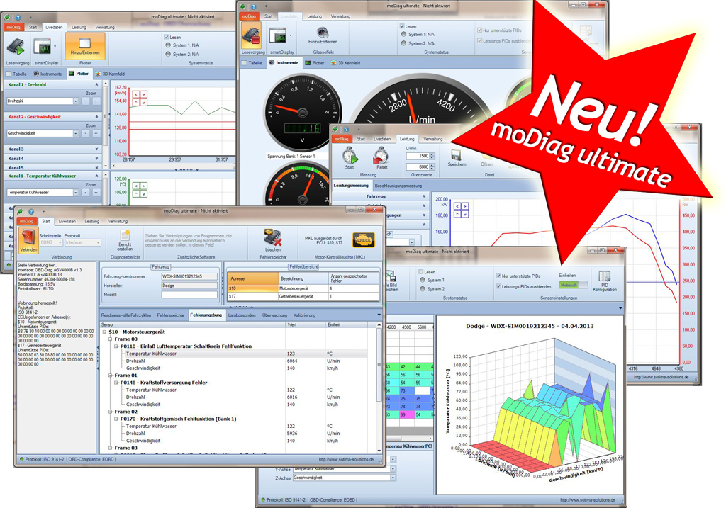Switch the Metrisch units toggle

tap(573, 285)
